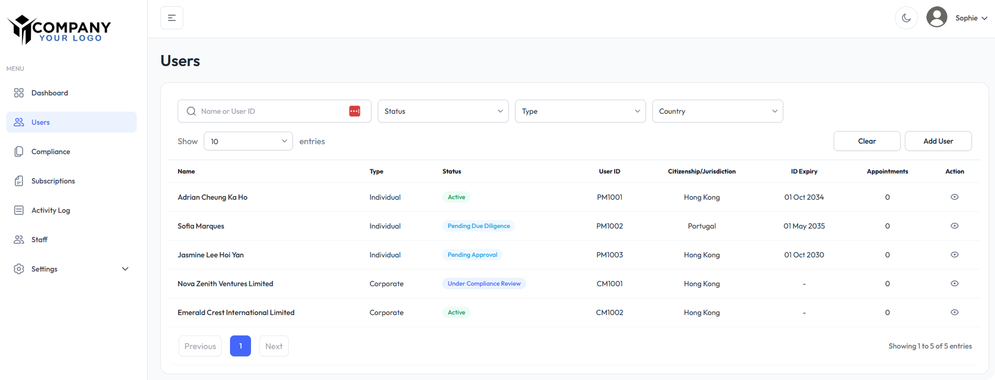
Task: Open the Country filter dropdown
Action: point(718,111)
